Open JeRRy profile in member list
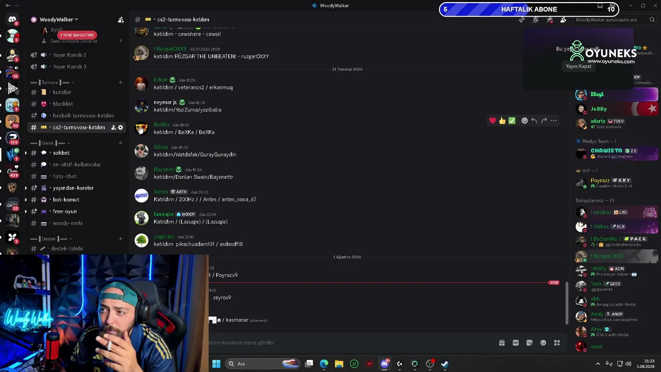The image size is (661, 372). [617, 109]
